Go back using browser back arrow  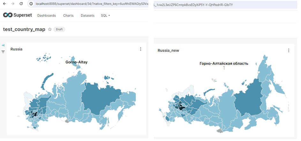click(4, 4)
